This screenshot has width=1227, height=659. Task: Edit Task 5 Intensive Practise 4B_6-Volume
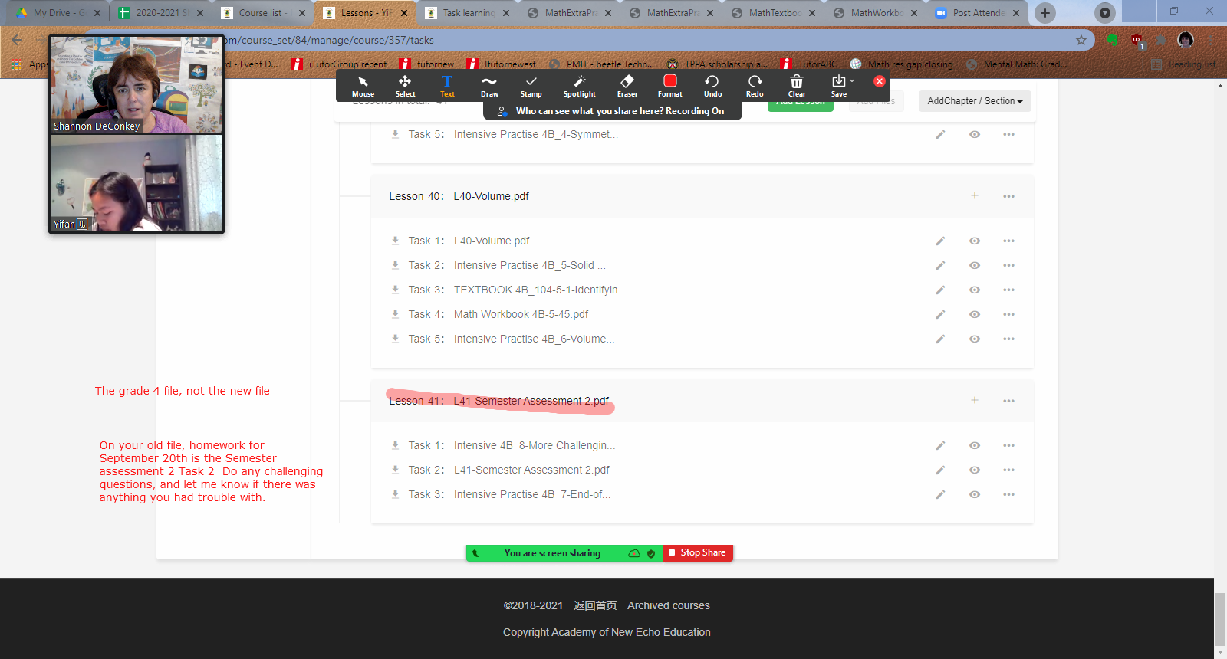tap(940, 339)
